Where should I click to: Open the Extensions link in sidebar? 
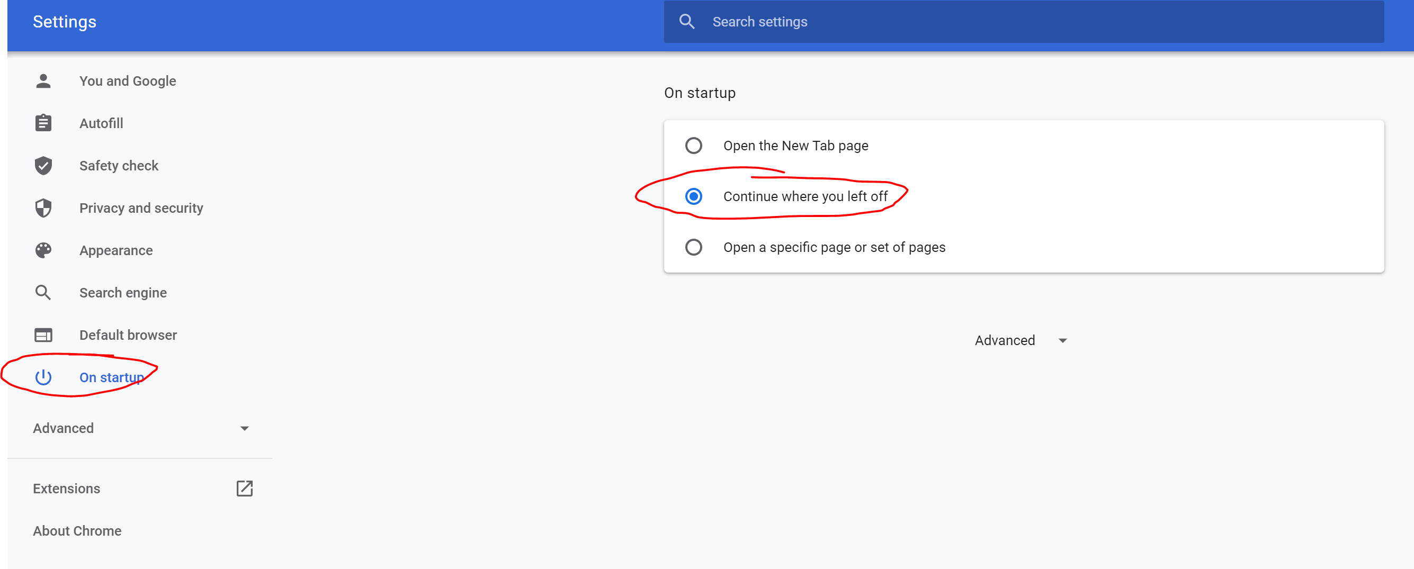[66, 489]
